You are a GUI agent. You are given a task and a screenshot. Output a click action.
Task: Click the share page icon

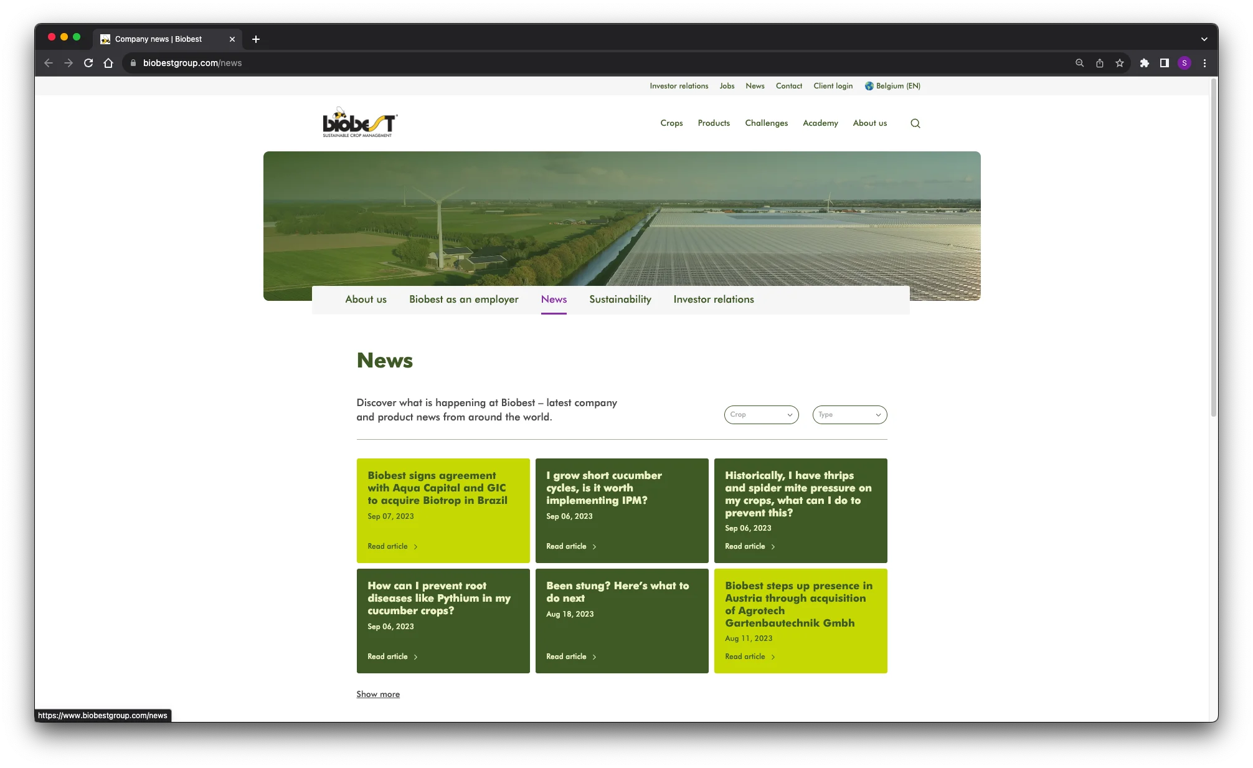(x=1100, y=63)
